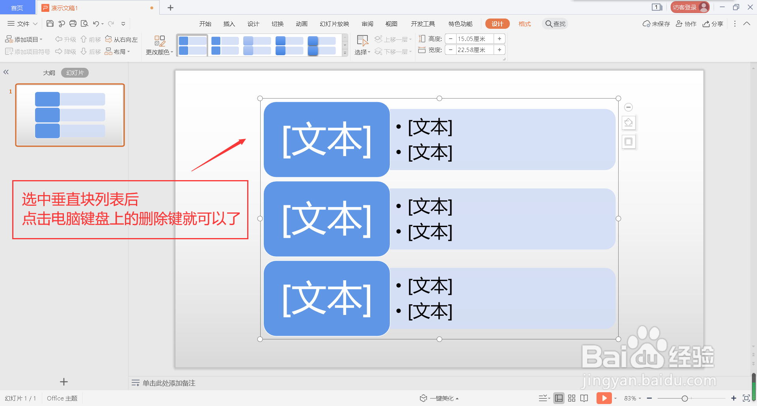757x406 pixels.
Task: Collapse the slide panel with double chevron
Action: [x=6, y=72]
